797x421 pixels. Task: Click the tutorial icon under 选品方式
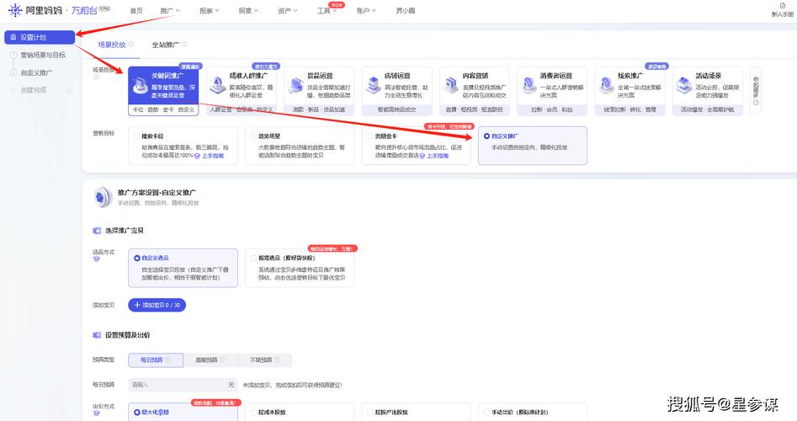[x=96, y=259]
